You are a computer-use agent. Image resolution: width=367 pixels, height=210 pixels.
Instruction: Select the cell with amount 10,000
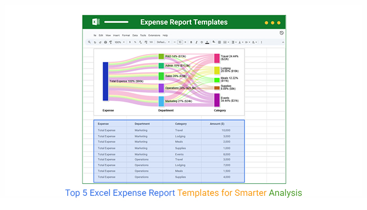(x=223, y=130)
